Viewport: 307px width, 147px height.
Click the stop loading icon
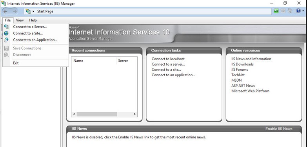(283, 11)
